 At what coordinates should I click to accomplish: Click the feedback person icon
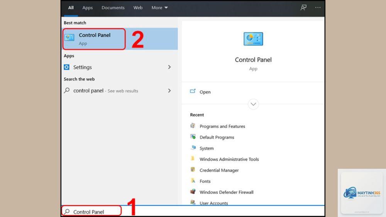click(x=303, y=8)
